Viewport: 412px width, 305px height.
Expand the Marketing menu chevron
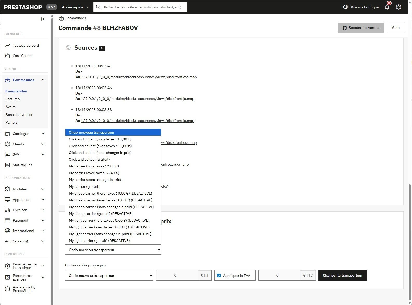pos(43,241)
